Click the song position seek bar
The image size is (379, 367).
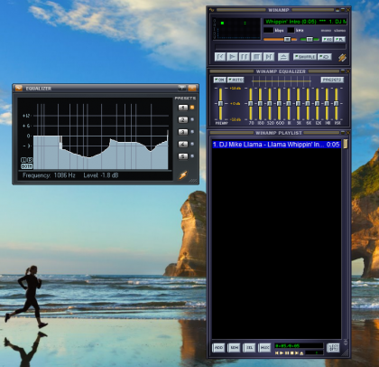click(281, 47)
